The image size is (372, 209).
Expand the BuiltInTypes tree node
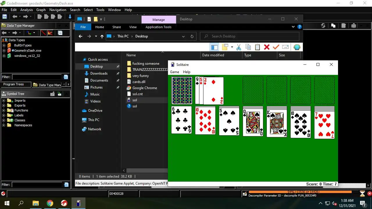[4, 45]
